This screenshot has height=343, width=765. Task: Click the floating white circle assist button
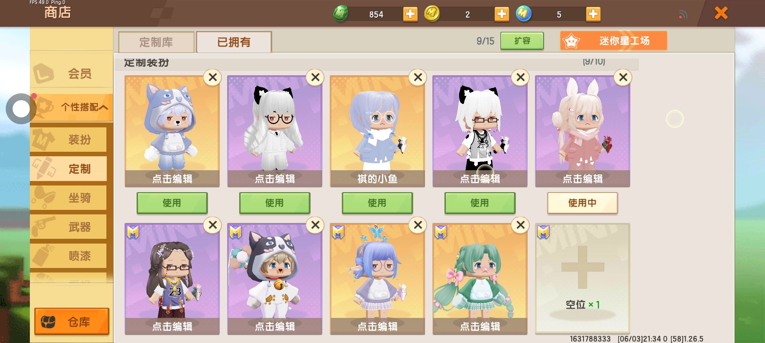pos(21,109)
